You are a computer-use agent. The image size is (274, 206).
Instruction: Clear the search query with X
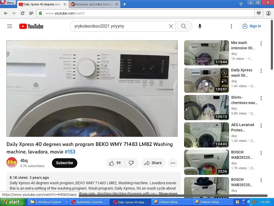click(x=171, y=26)
